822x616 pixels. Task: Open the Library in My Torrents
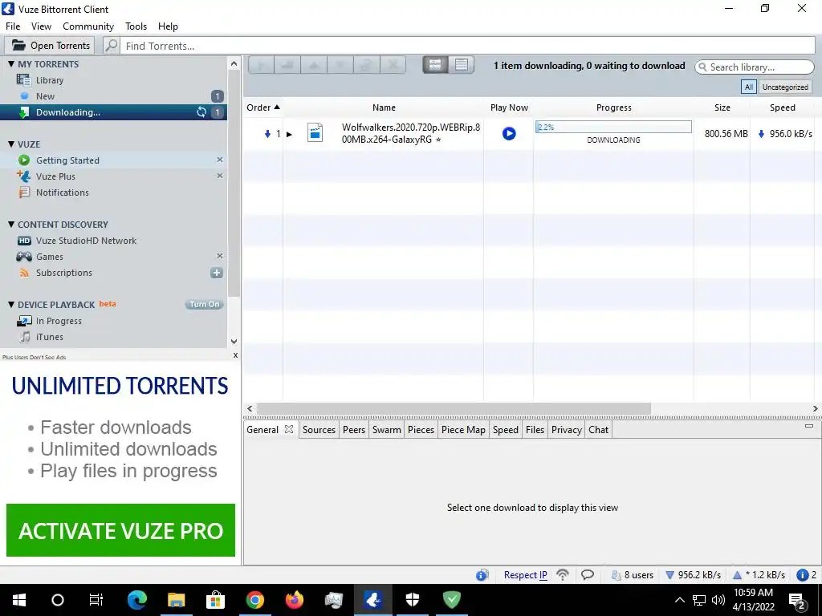click(x=49, y=80)
